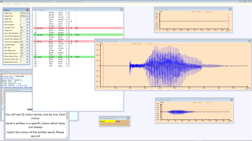This screenshot has height=141, width=252.
Task: Click the Experimenter Screen scrollbar down arrow
Action: click(x=67, y=138)
